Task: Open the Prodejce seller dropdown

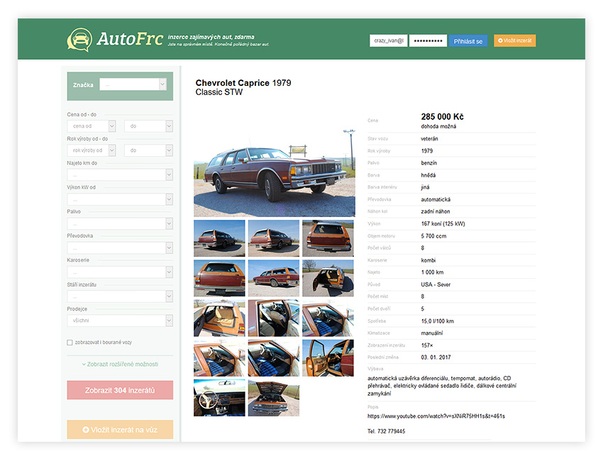Action: pos(120,321)
